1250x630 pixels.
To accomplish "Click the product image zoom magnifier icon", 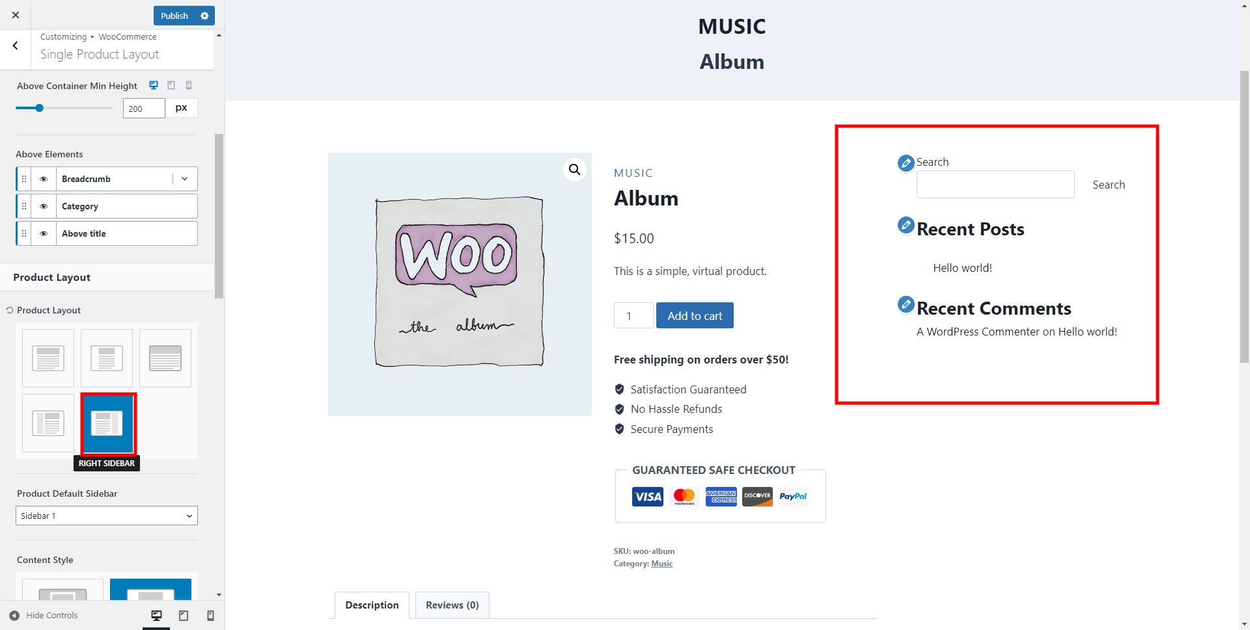I will click(574, 170).
